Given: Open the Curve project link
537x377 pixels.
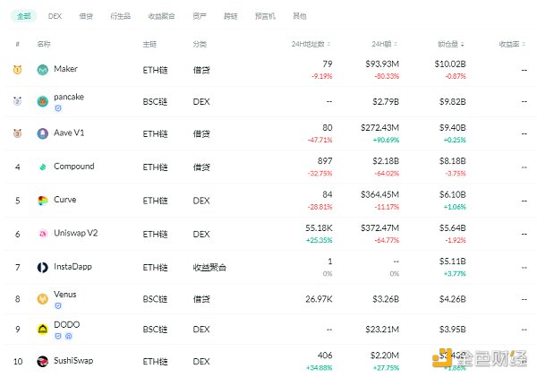Looking at the screenshot, I should (65, 200).
